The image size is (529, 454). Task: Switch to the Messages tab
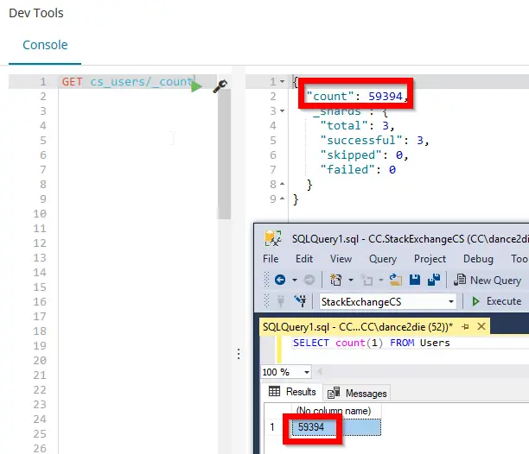tap(358, 393)
